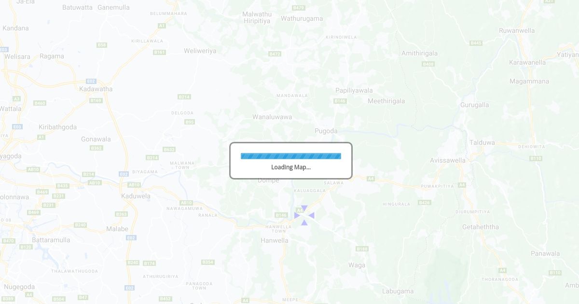
Task: Select the Hanwella place label
Action: pos(275,240)
